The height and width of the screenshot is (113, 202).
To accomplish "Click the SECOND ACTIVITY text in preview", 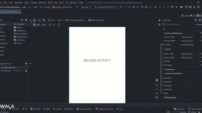I will [97, 61].
